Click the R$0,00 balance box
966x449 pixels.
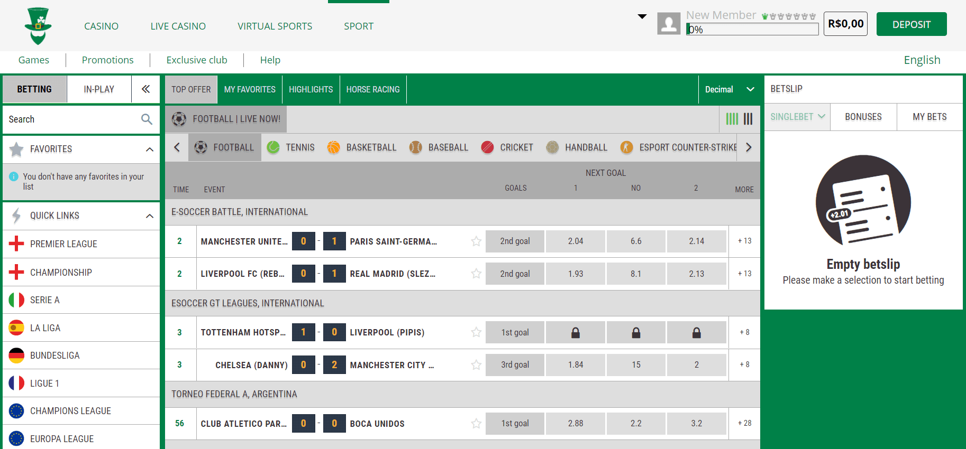point(845,24)
